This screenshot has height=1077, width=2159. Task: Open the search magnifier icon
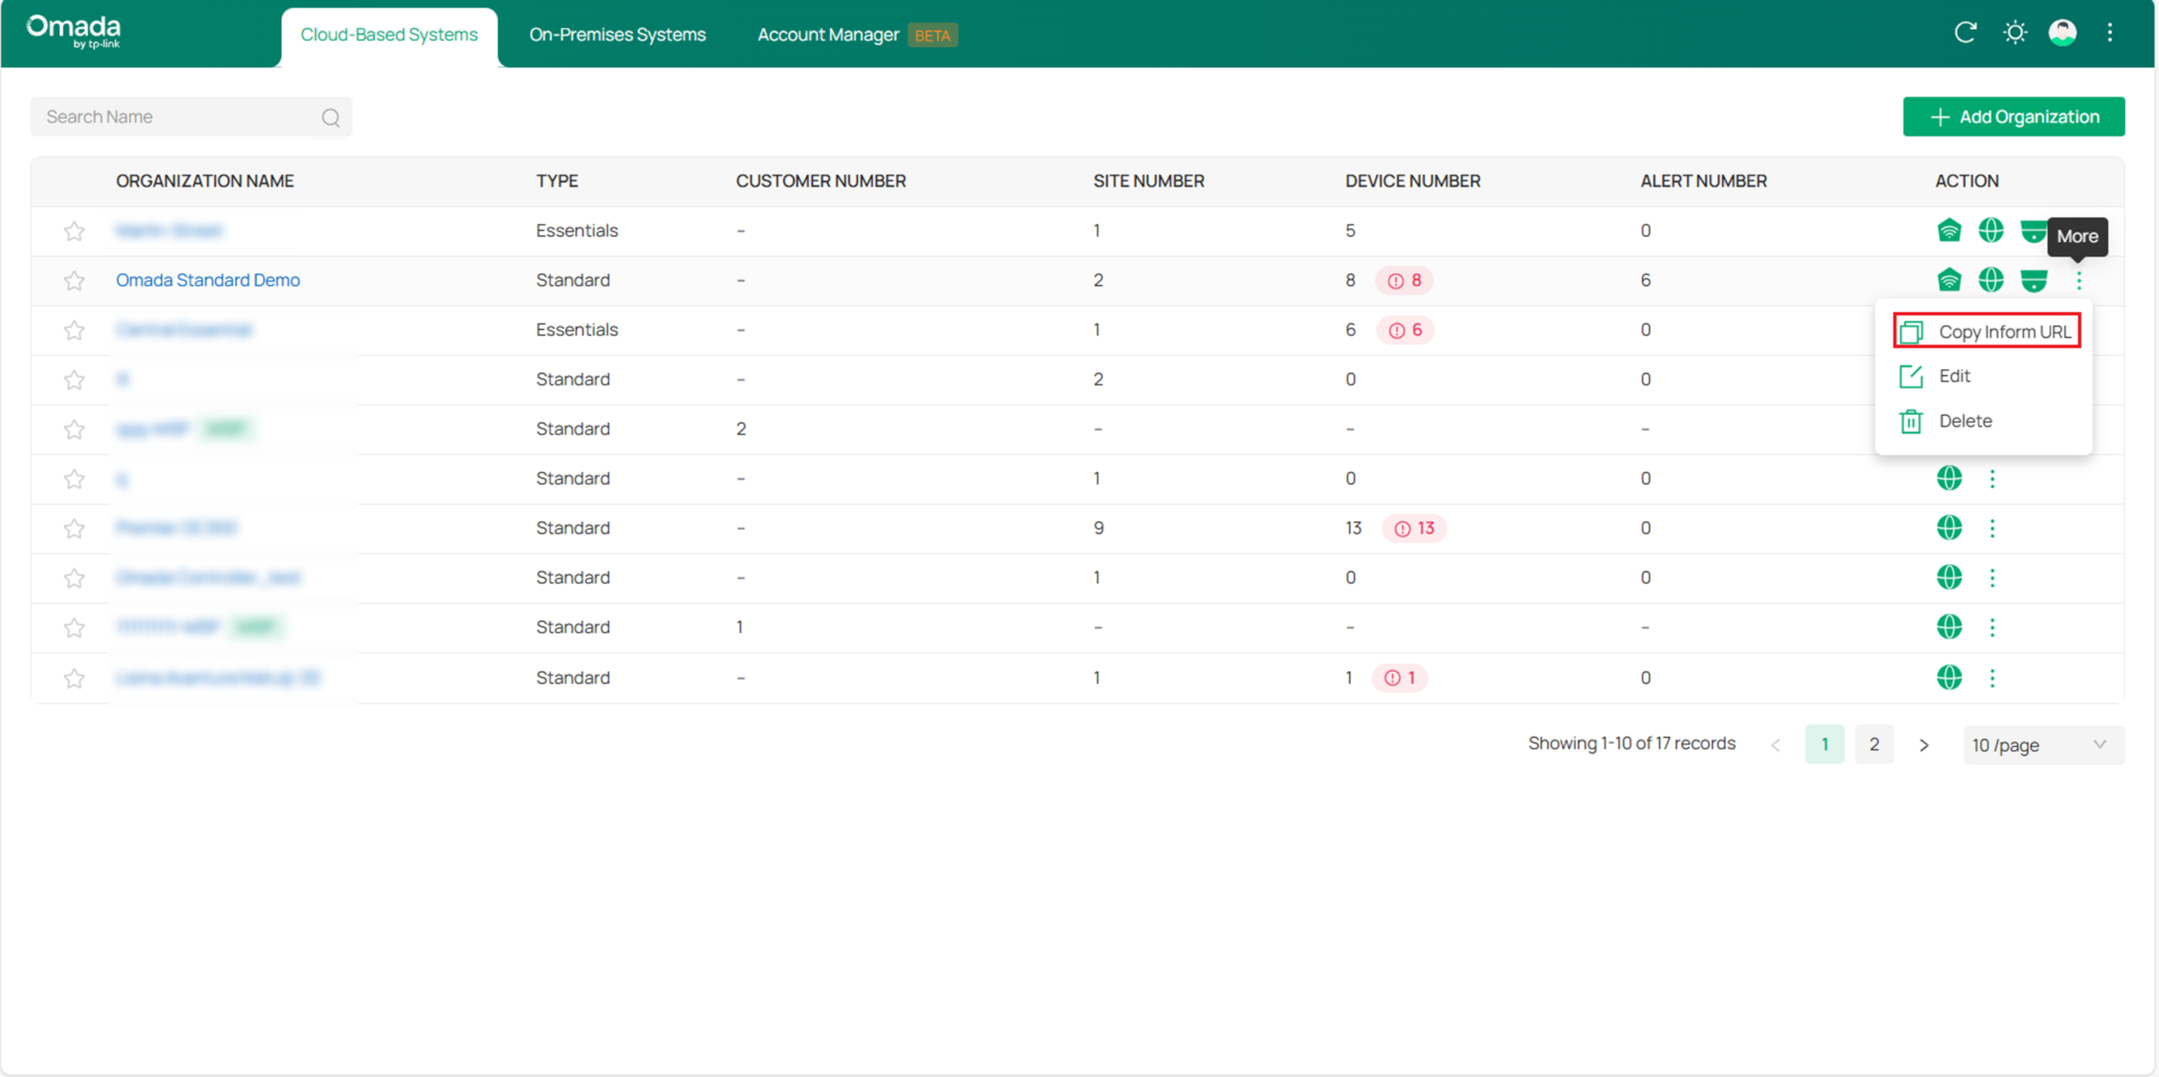[x=331, y=118]
